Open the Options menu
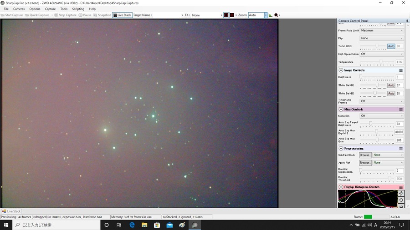The width and height of the screenshot is (410, 230). 35,9
